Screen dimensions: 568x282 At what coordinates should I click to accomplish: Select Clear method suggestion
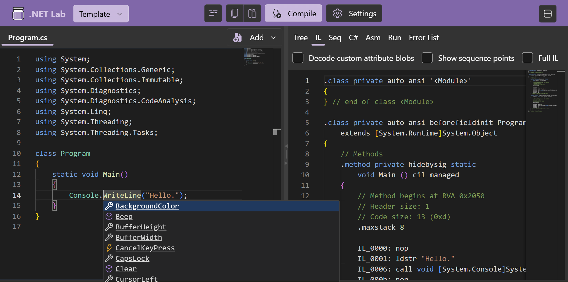[x=221, y=269]
